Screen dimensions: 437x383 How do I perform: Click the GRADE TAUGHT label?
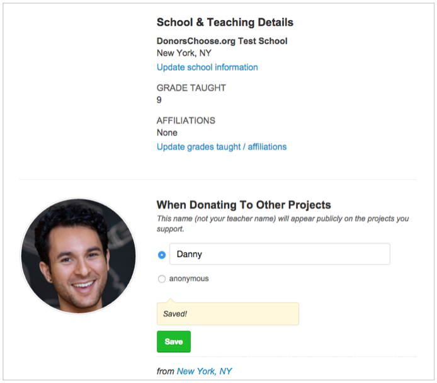point(191,88)
